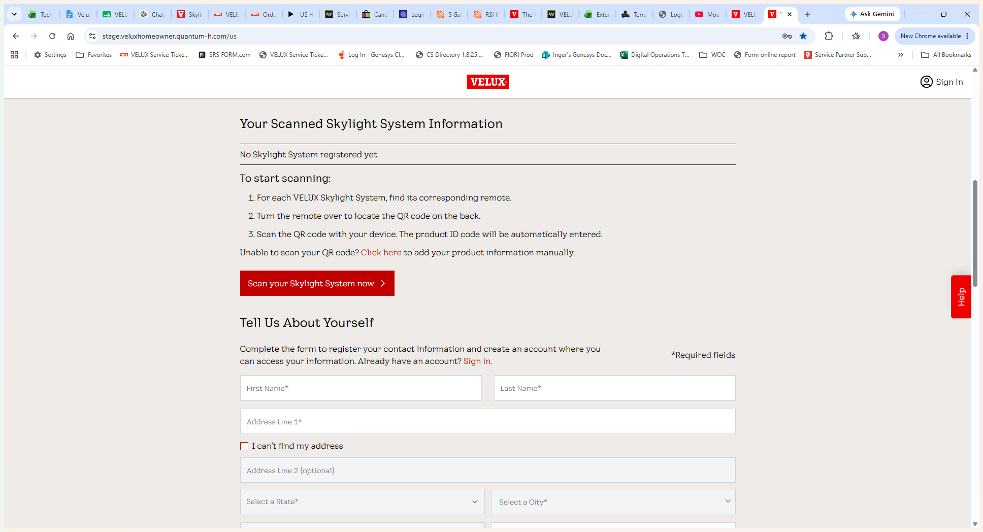Open New Chrome available menu

[x=935, y=36]
